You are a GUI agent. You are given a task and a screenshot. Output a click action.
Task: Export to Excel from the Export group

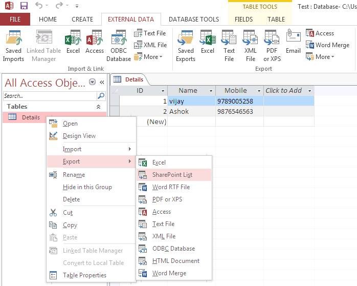208,42
